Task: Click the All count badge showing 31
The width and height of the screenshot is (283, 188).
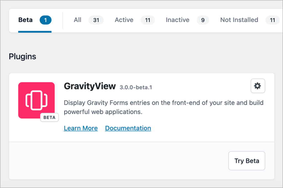Action: [x=96, y=20]
